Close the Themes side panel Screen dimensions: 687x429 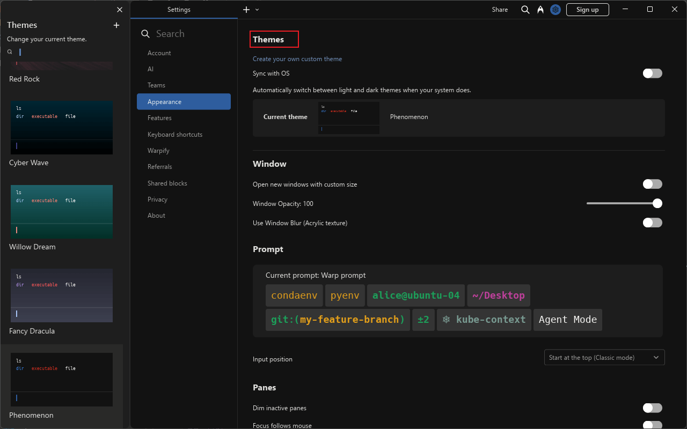(119, 10)
